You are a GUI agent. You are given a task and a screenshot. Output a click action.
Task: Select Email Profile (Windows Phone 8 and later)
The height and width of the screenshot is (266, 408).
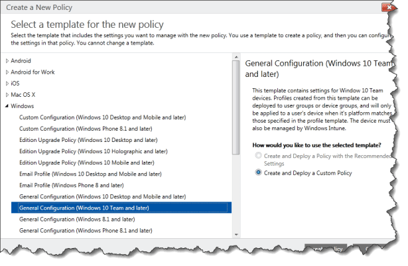71,185
